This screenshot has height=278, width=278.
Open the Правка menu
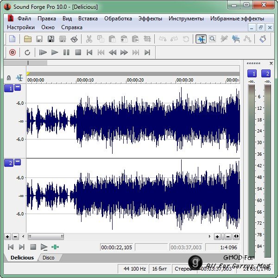(x=47, y=19)
